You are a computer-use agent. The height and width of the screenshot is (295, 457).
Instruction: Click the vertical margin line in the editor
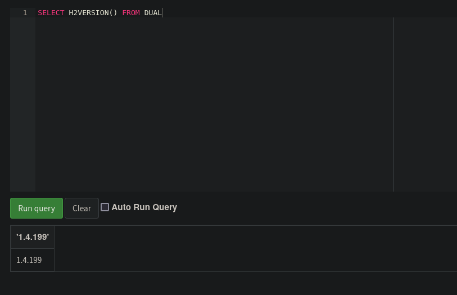pyautogui.click(x=393, y=105)
